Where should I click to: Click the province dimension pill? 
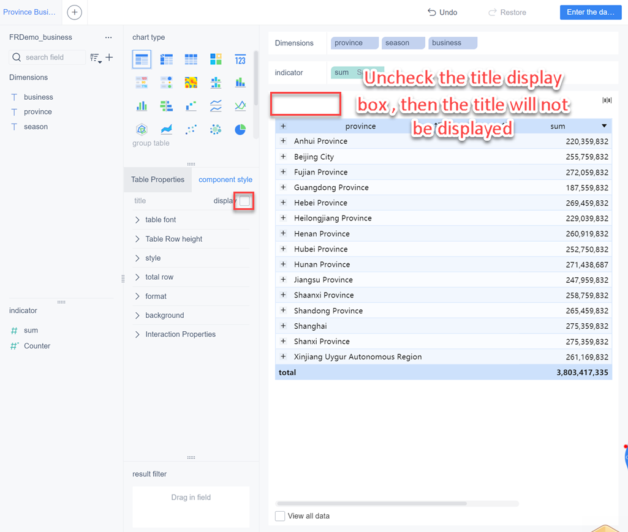click(355, 43)
